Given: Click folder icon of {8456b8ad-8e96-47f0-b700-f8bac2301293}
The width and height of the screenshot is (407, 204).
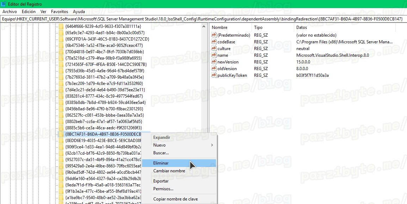Looking at the screenshot, I should pyautogui.click(x=61, y=109).
